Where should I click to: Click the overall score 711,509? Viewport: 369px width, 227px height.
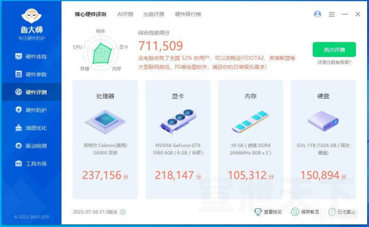(x=161, y=46)
